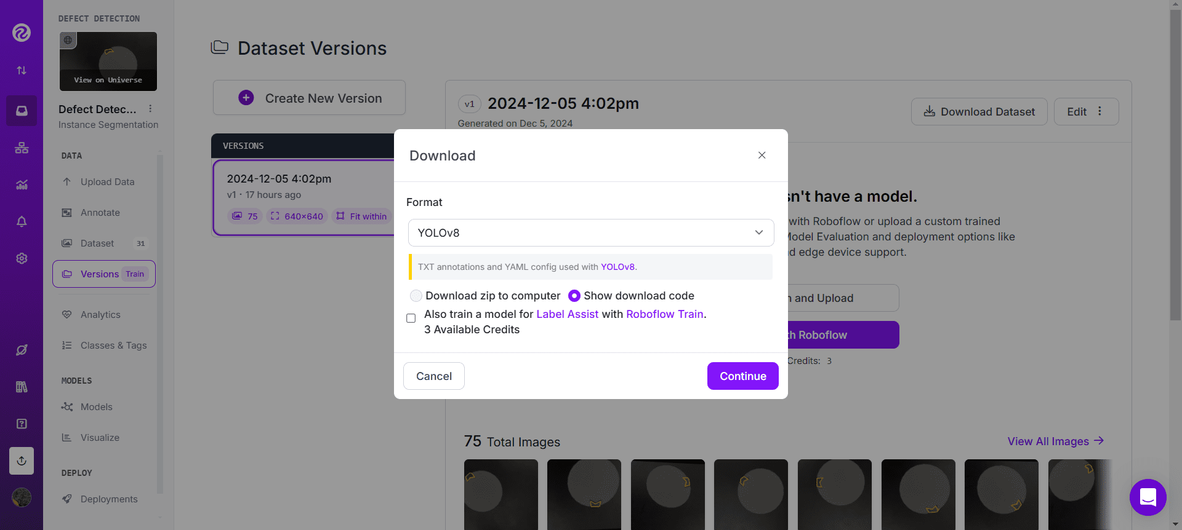Go to Analytics in the sidebar
This screenshot has height=530, width=1182.
[x=100, y=315]
